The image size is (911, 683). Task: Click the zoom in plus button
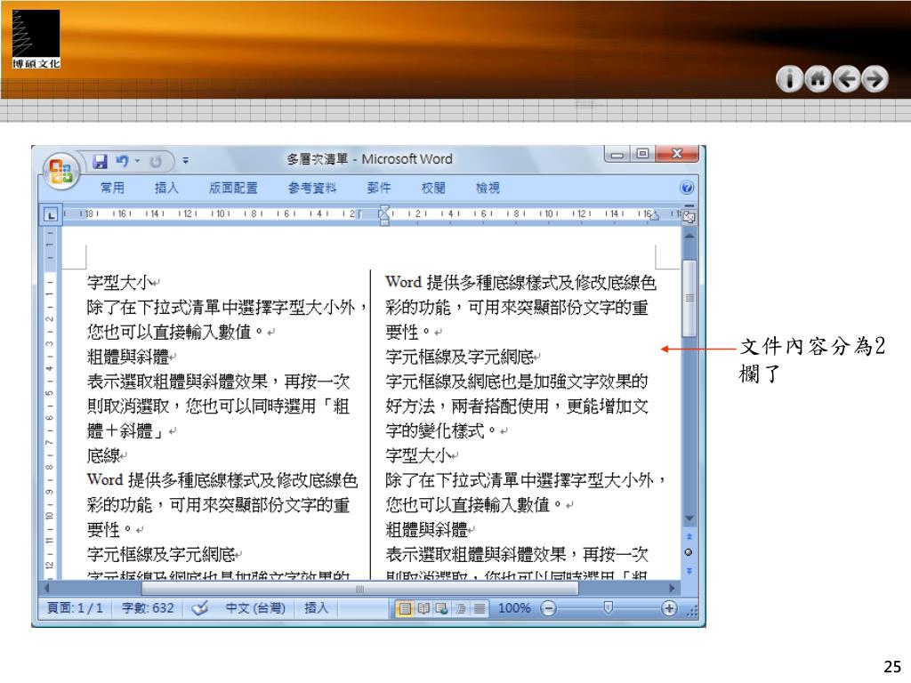(x=669, y=608)
